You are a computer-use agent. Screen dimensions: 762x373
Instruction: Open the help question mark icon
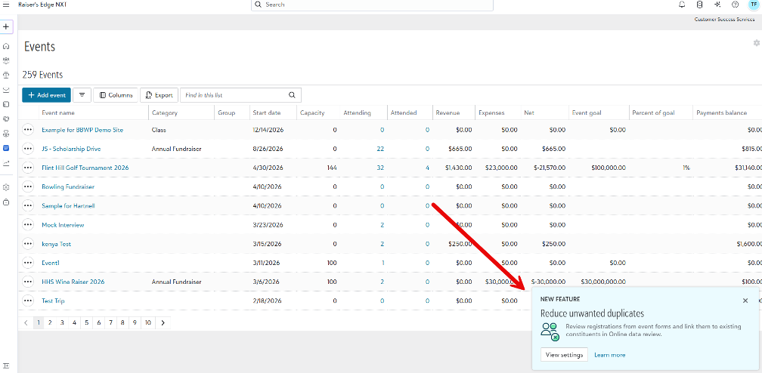click(x=735, y=5)
